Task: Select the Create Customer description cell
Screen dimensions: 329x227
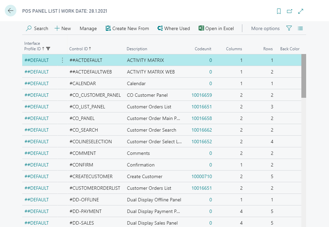Action: [145, 176]
